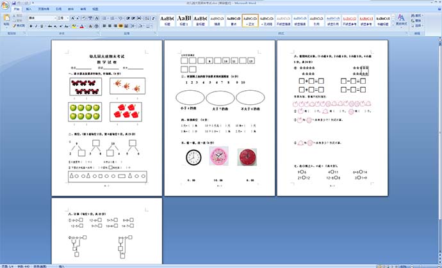The width and height of the screenshot is (442, 268).
Task: Apply the selected Normal style box
Action: click(250, 20)
